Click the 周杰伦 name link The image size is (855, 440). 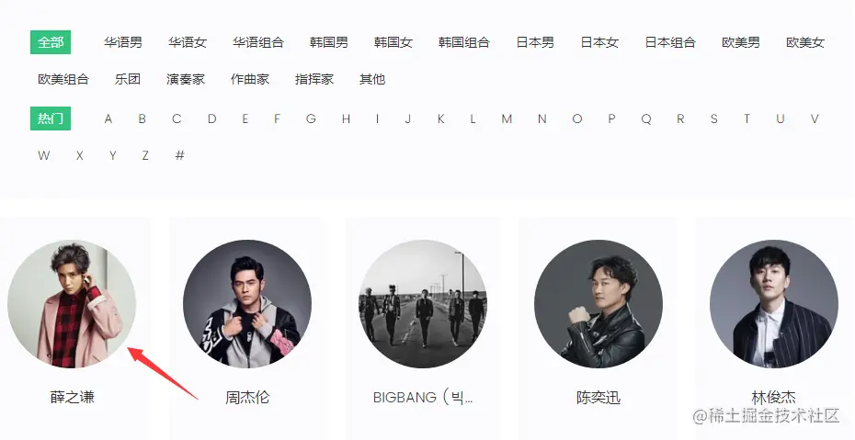pyautogui.click(x=247, y=398)
